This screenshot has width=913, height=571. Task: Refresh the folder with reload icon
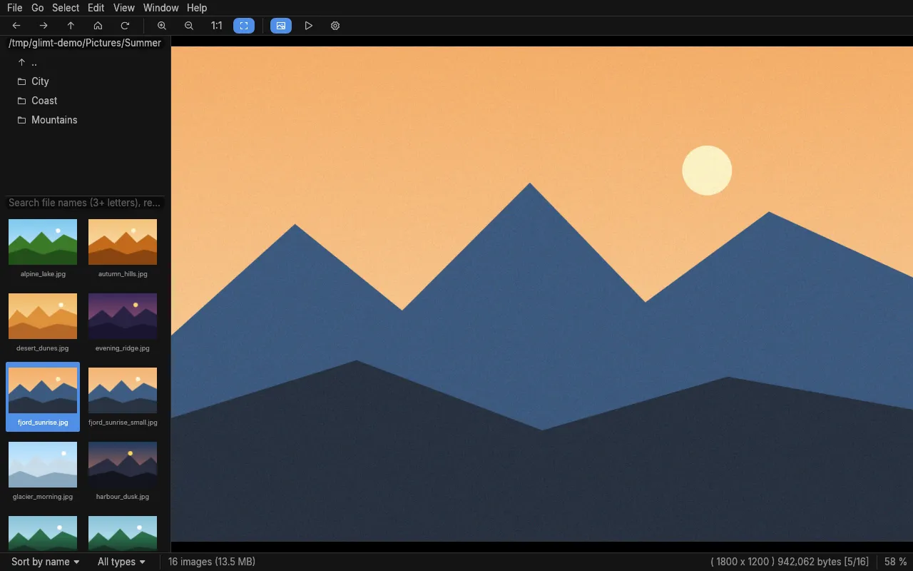click(125, 26)
